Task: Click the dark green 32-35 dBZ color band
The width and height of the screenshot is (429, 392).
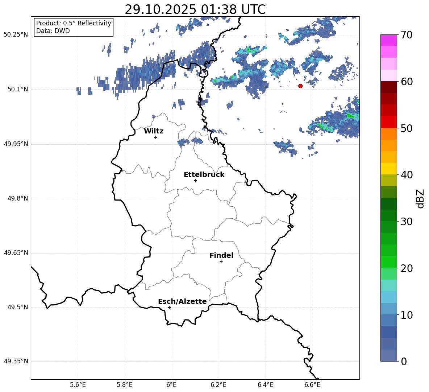Action: pos(389,204)
